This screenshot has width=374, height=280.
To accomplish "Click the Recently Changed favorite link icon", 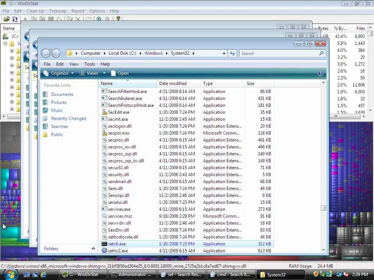I will pos(45,118).
